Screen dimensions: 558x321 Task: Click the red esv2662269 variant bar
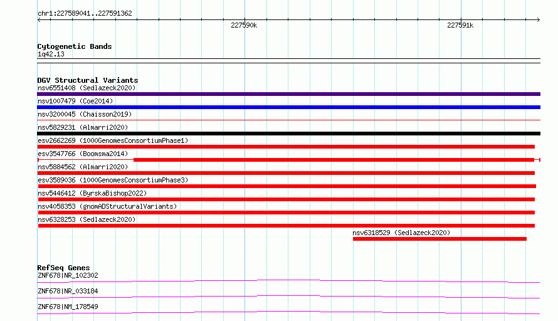(286, 147)
